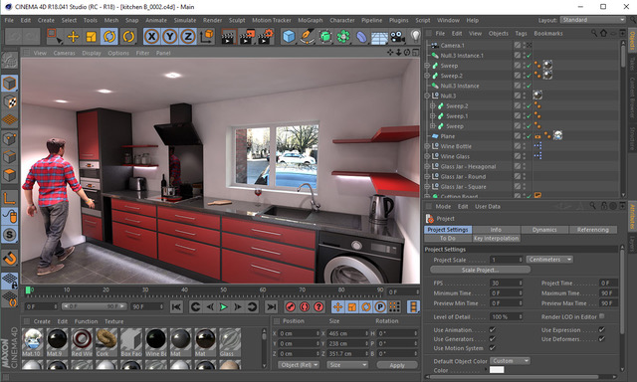
Task: Go to end of timeline
Action: coord(272,307)
